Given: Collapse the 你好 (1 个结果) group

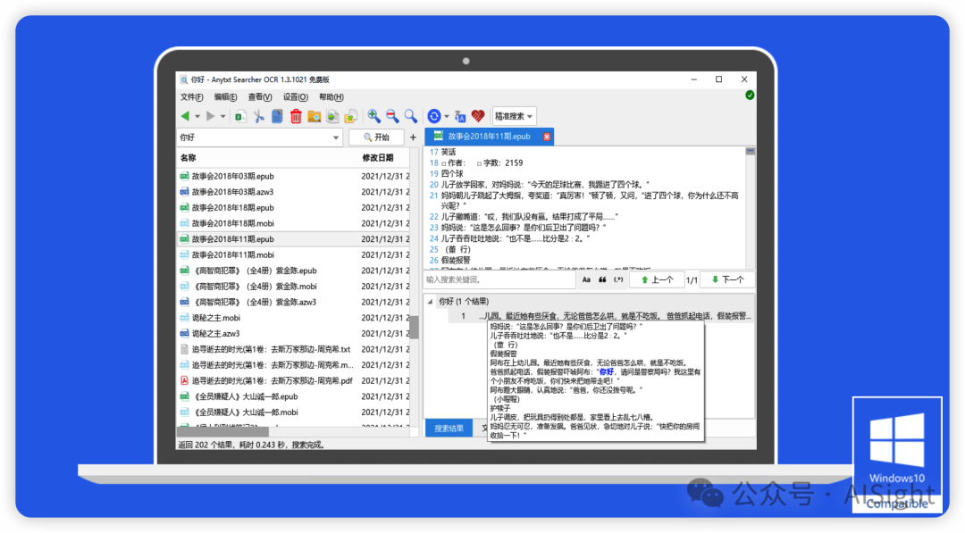Looking at the screenshot, I should click(430, 301).
